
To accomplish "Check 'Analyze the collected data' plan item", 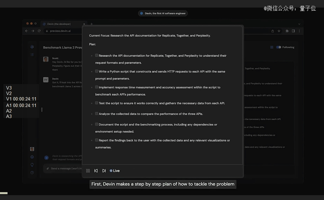I will 96,113.
